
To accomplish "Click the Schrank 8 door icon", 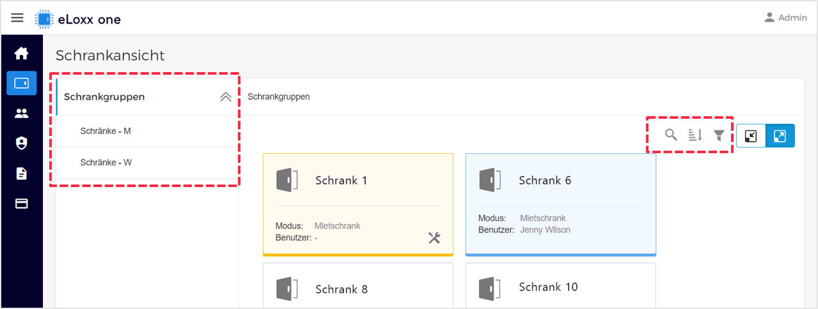I will point(287,289).
